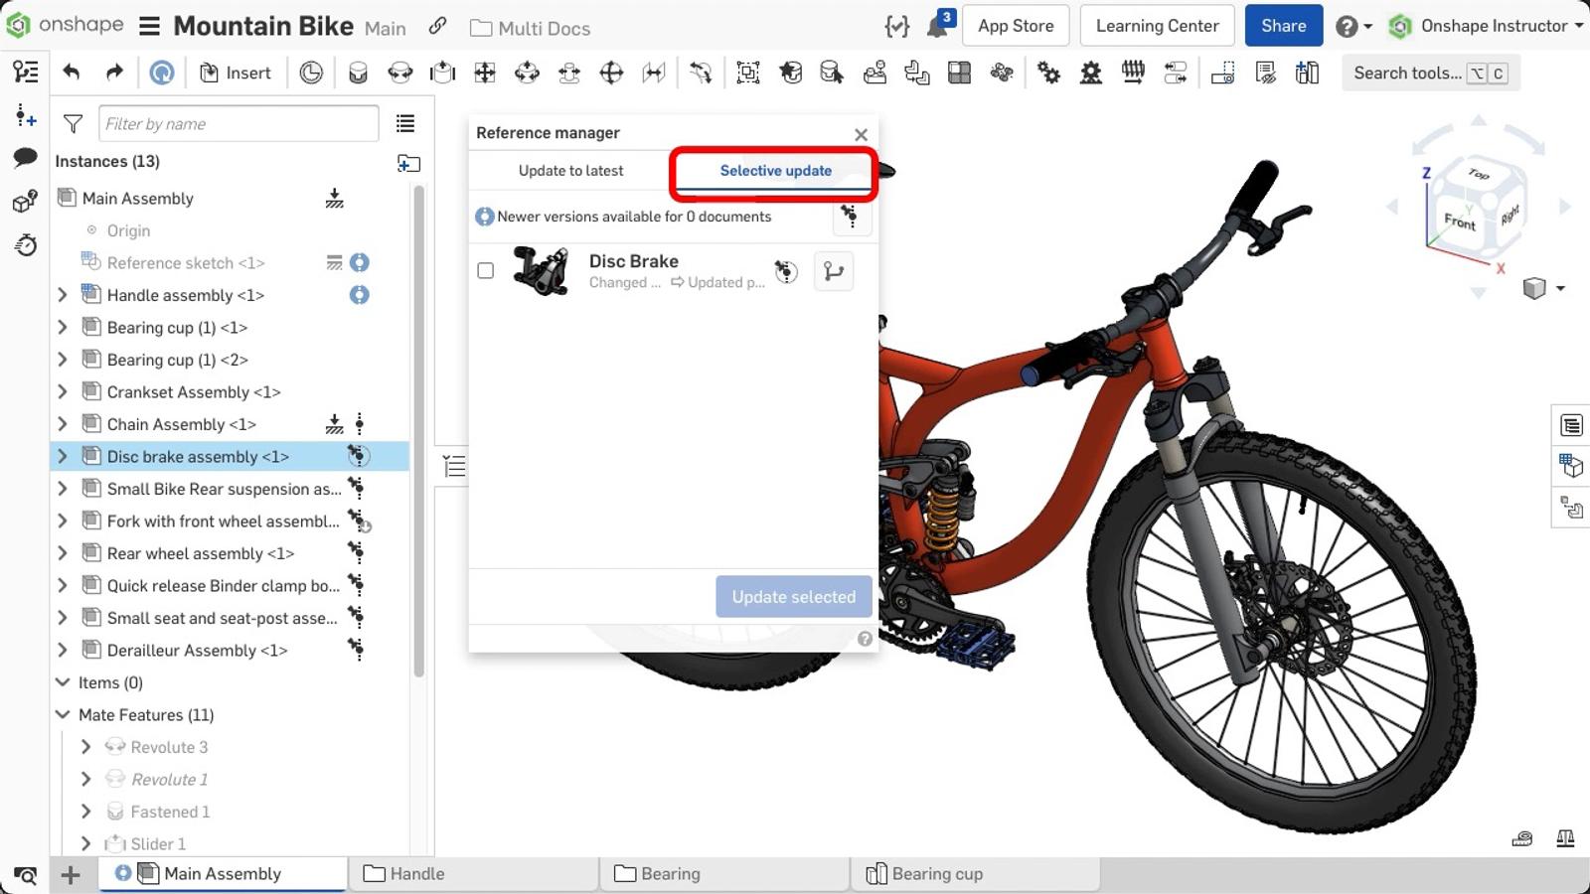Click the Filter by name input field

(x=238, y=123)
